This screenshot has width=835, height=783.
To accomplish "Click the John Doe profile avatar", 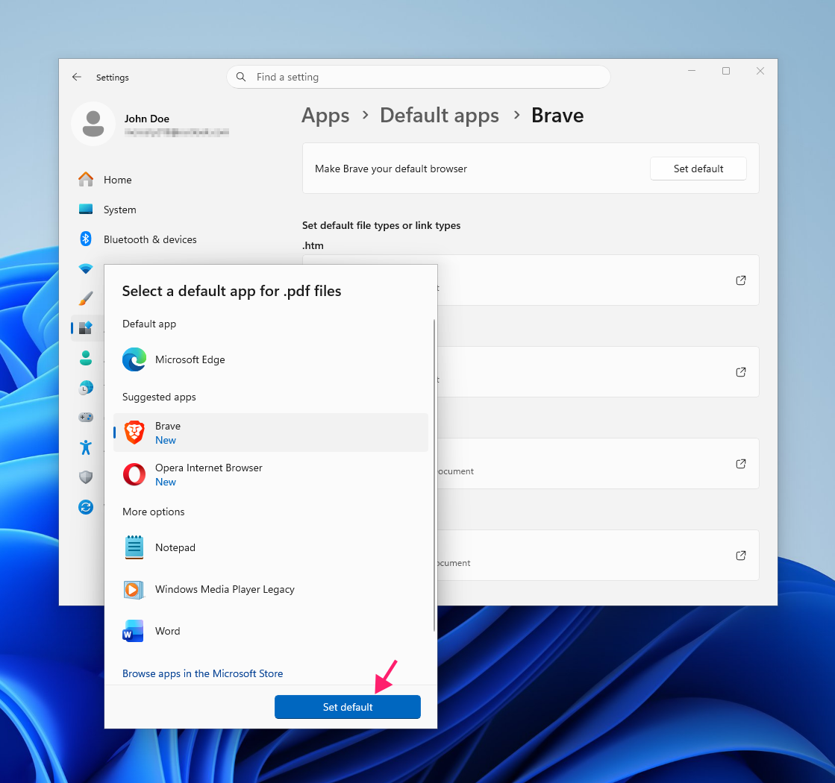I will click(93, 124).
